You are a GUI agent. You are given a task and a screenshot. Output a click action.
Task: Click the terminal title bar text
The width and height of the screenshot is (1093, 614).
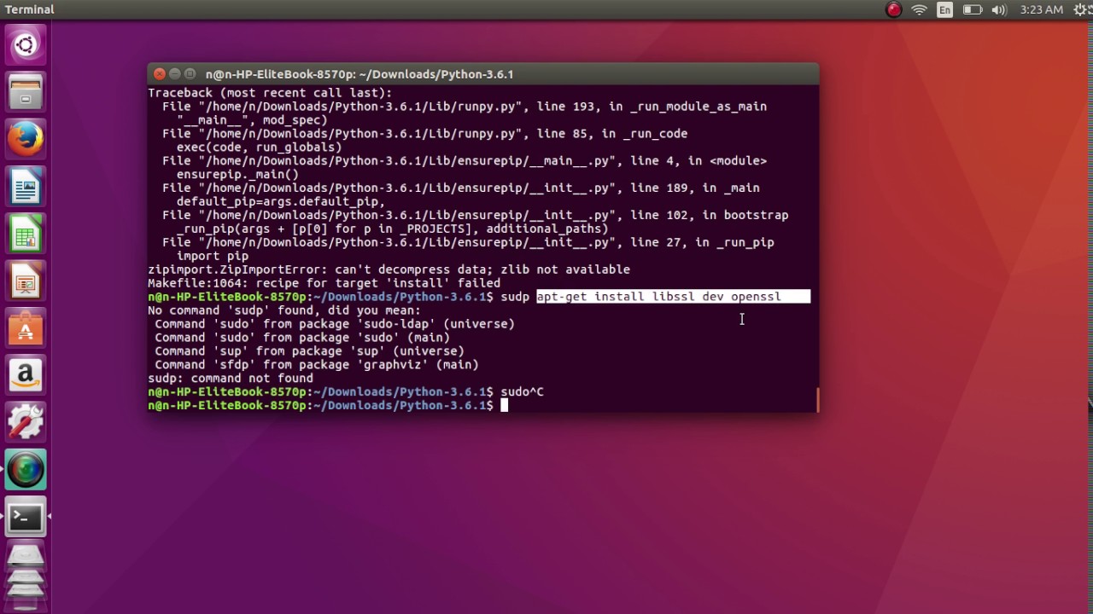pyautogui.click(x=359, y=74)
